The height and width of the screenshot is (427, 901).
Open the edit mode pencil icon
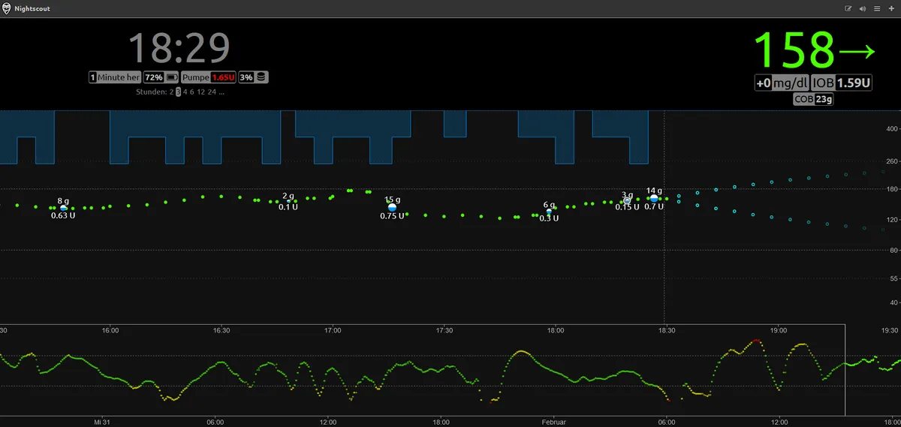click(x=848, y=8)
